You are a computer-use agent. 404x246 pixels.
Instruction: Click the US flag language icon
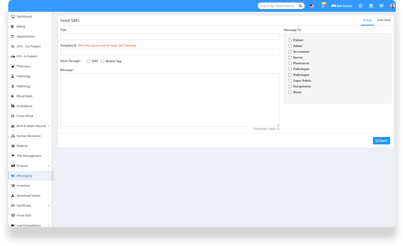(x=312, y=6)
